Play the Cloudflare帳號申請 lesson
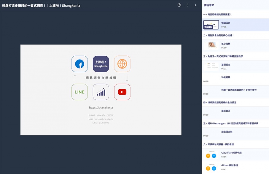The image size is (269, 174). (231, 153)
